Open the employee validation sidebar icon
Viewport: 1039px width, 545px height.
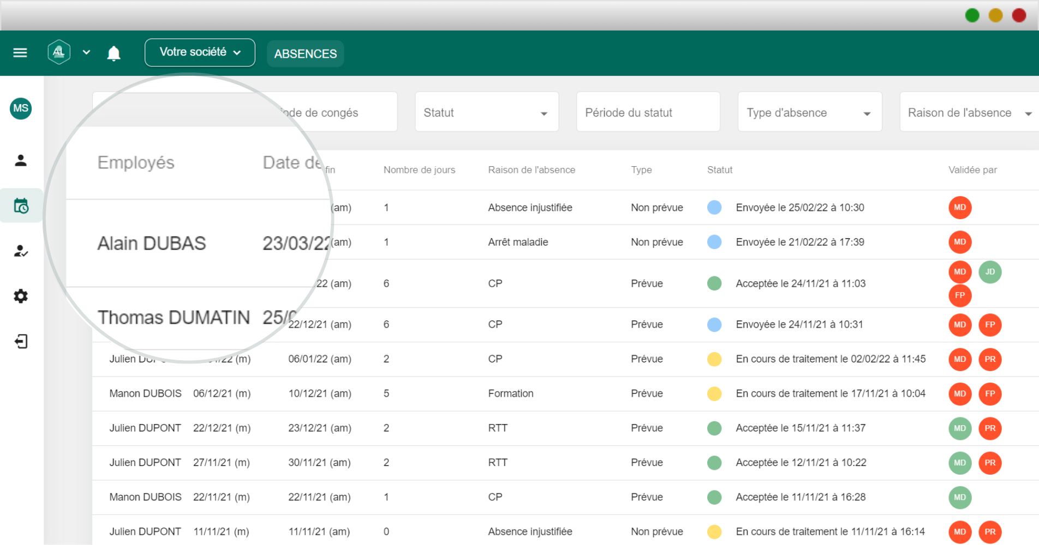tap(21, 251)
